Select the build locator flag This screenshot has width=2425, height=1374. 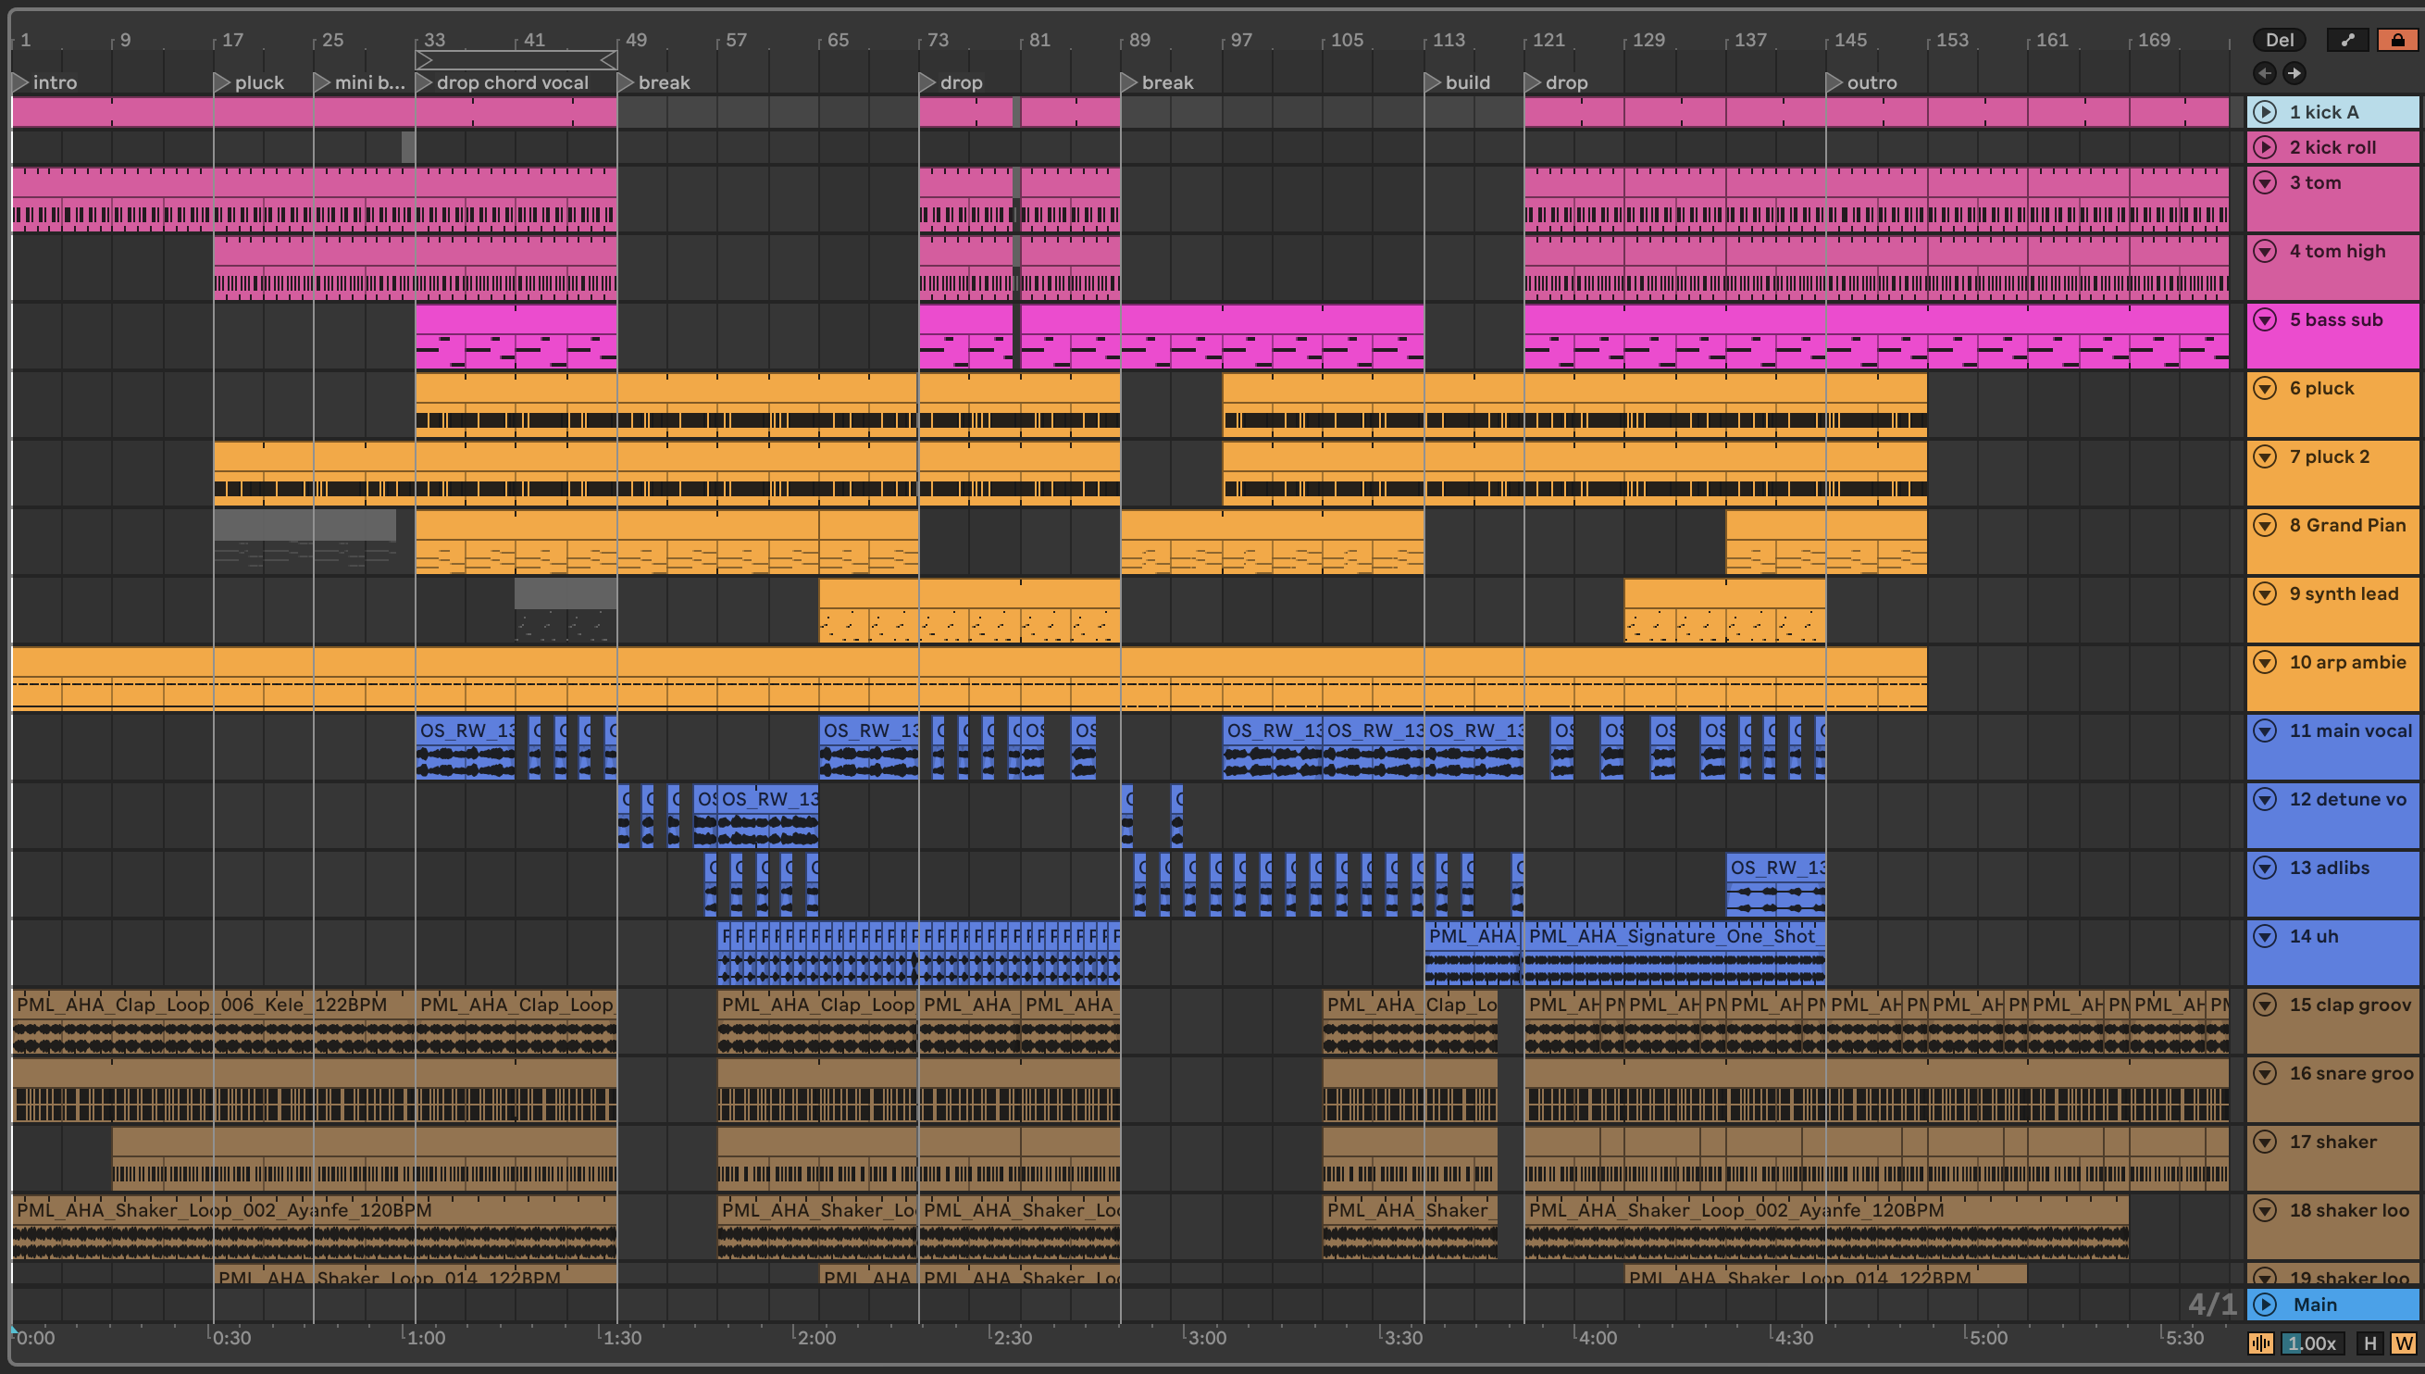1457,82
